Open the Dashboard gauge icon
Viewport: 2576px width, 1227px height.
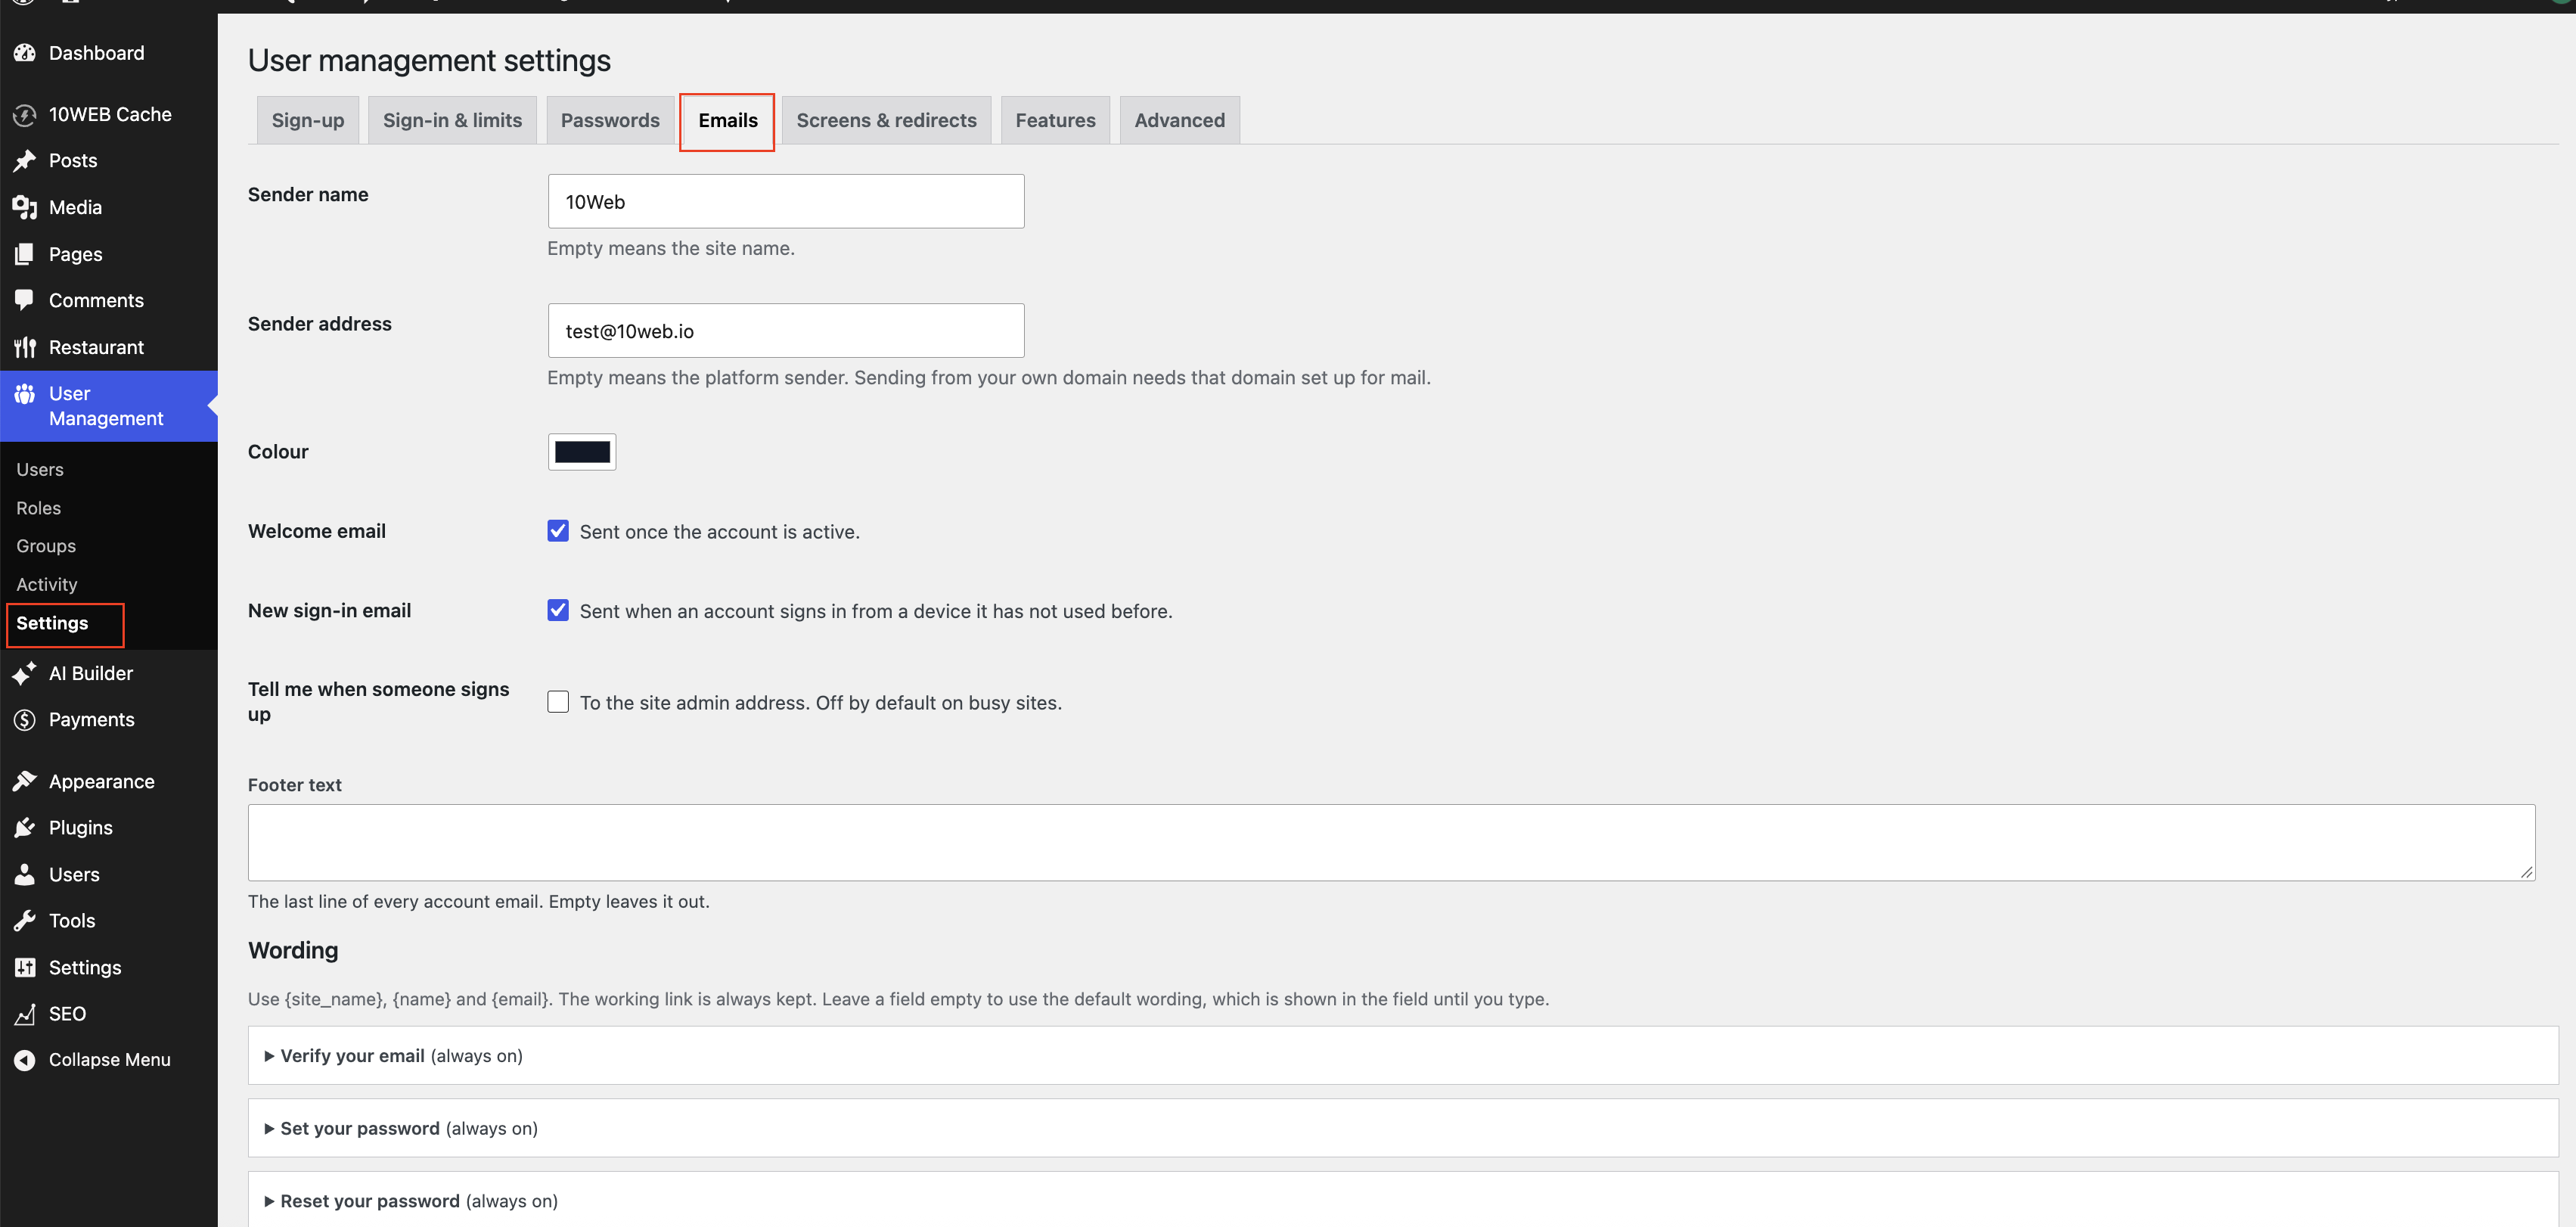click(x=25, y=53)
